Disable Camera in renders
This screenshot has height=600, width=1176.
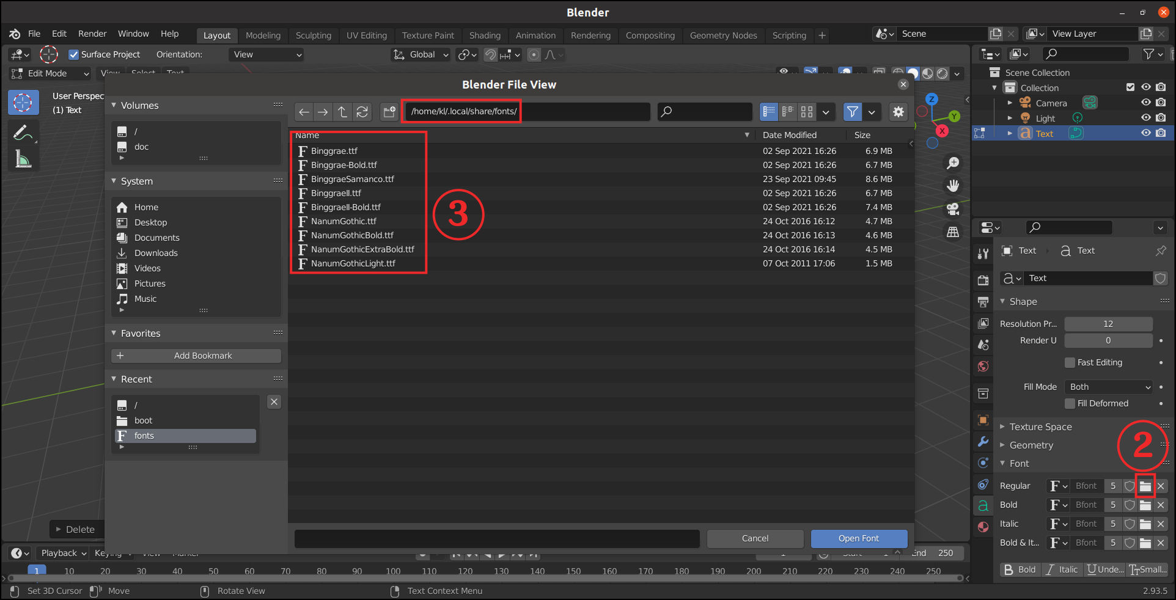point(1161,103)
